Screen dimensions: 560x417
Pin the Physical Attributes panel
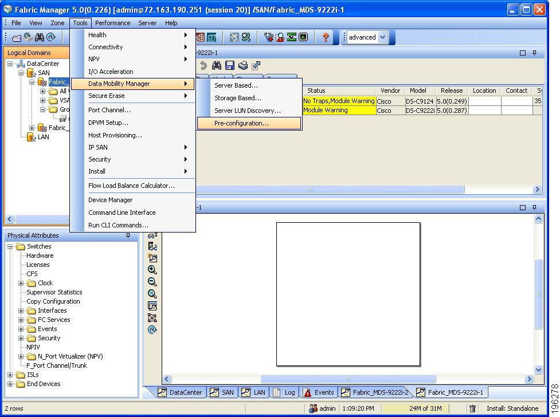128,235
